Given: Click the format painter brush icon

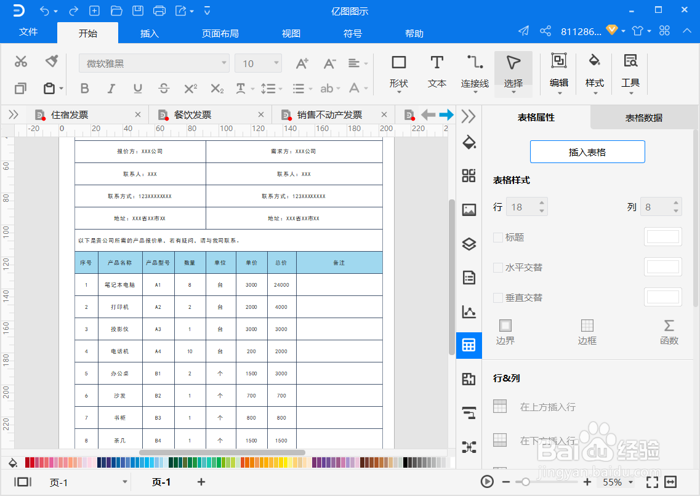Looking at the screenshot, I should pos(52,61).
